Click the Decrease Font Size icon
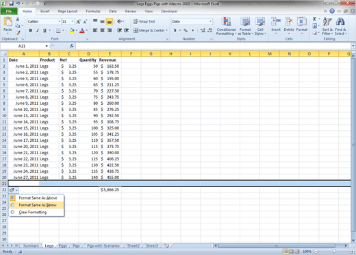Image resolution: width=356 pixels, height=255 pixels. click(85, 22)
